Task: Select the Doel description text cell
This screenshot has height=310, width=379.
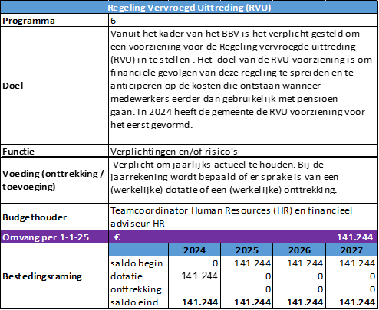Action: pyautogui.click(x=243, y=86)
